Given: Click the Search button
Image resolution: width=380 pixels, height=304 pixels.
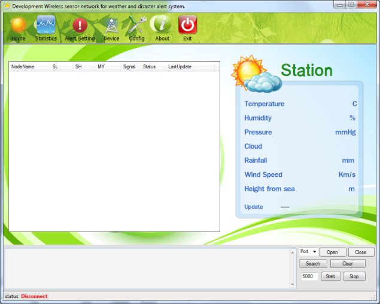Looking at the screenshot, I should 313,263.
